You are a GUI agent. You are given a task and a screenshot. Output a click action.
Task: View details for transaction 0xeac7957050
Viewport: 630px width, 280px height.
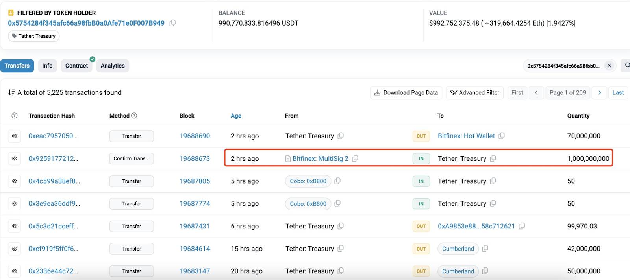pos(15,136)
